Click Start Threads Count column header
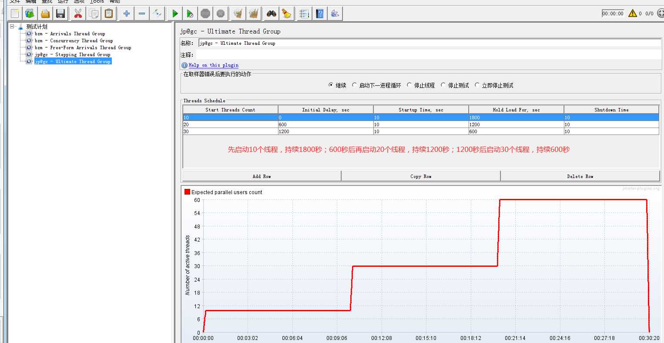 (x=230, y=110)
